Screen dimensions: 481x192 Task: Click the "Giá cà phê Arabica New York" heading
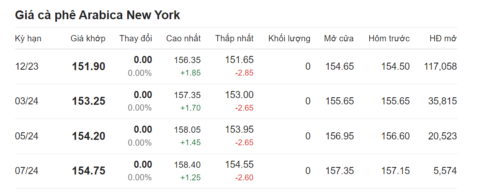(98, 15)
